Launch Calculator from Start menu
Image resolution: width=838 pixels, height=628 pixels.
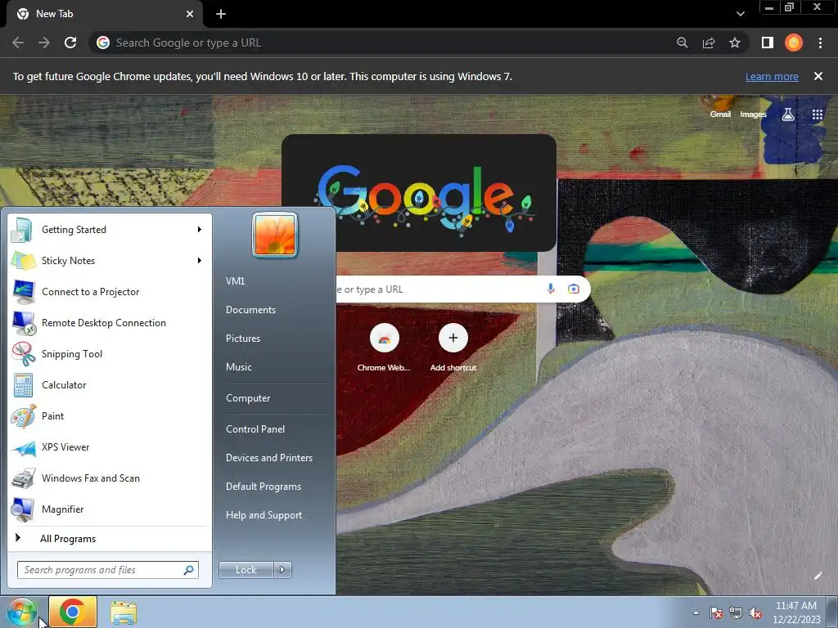(110, 385)
